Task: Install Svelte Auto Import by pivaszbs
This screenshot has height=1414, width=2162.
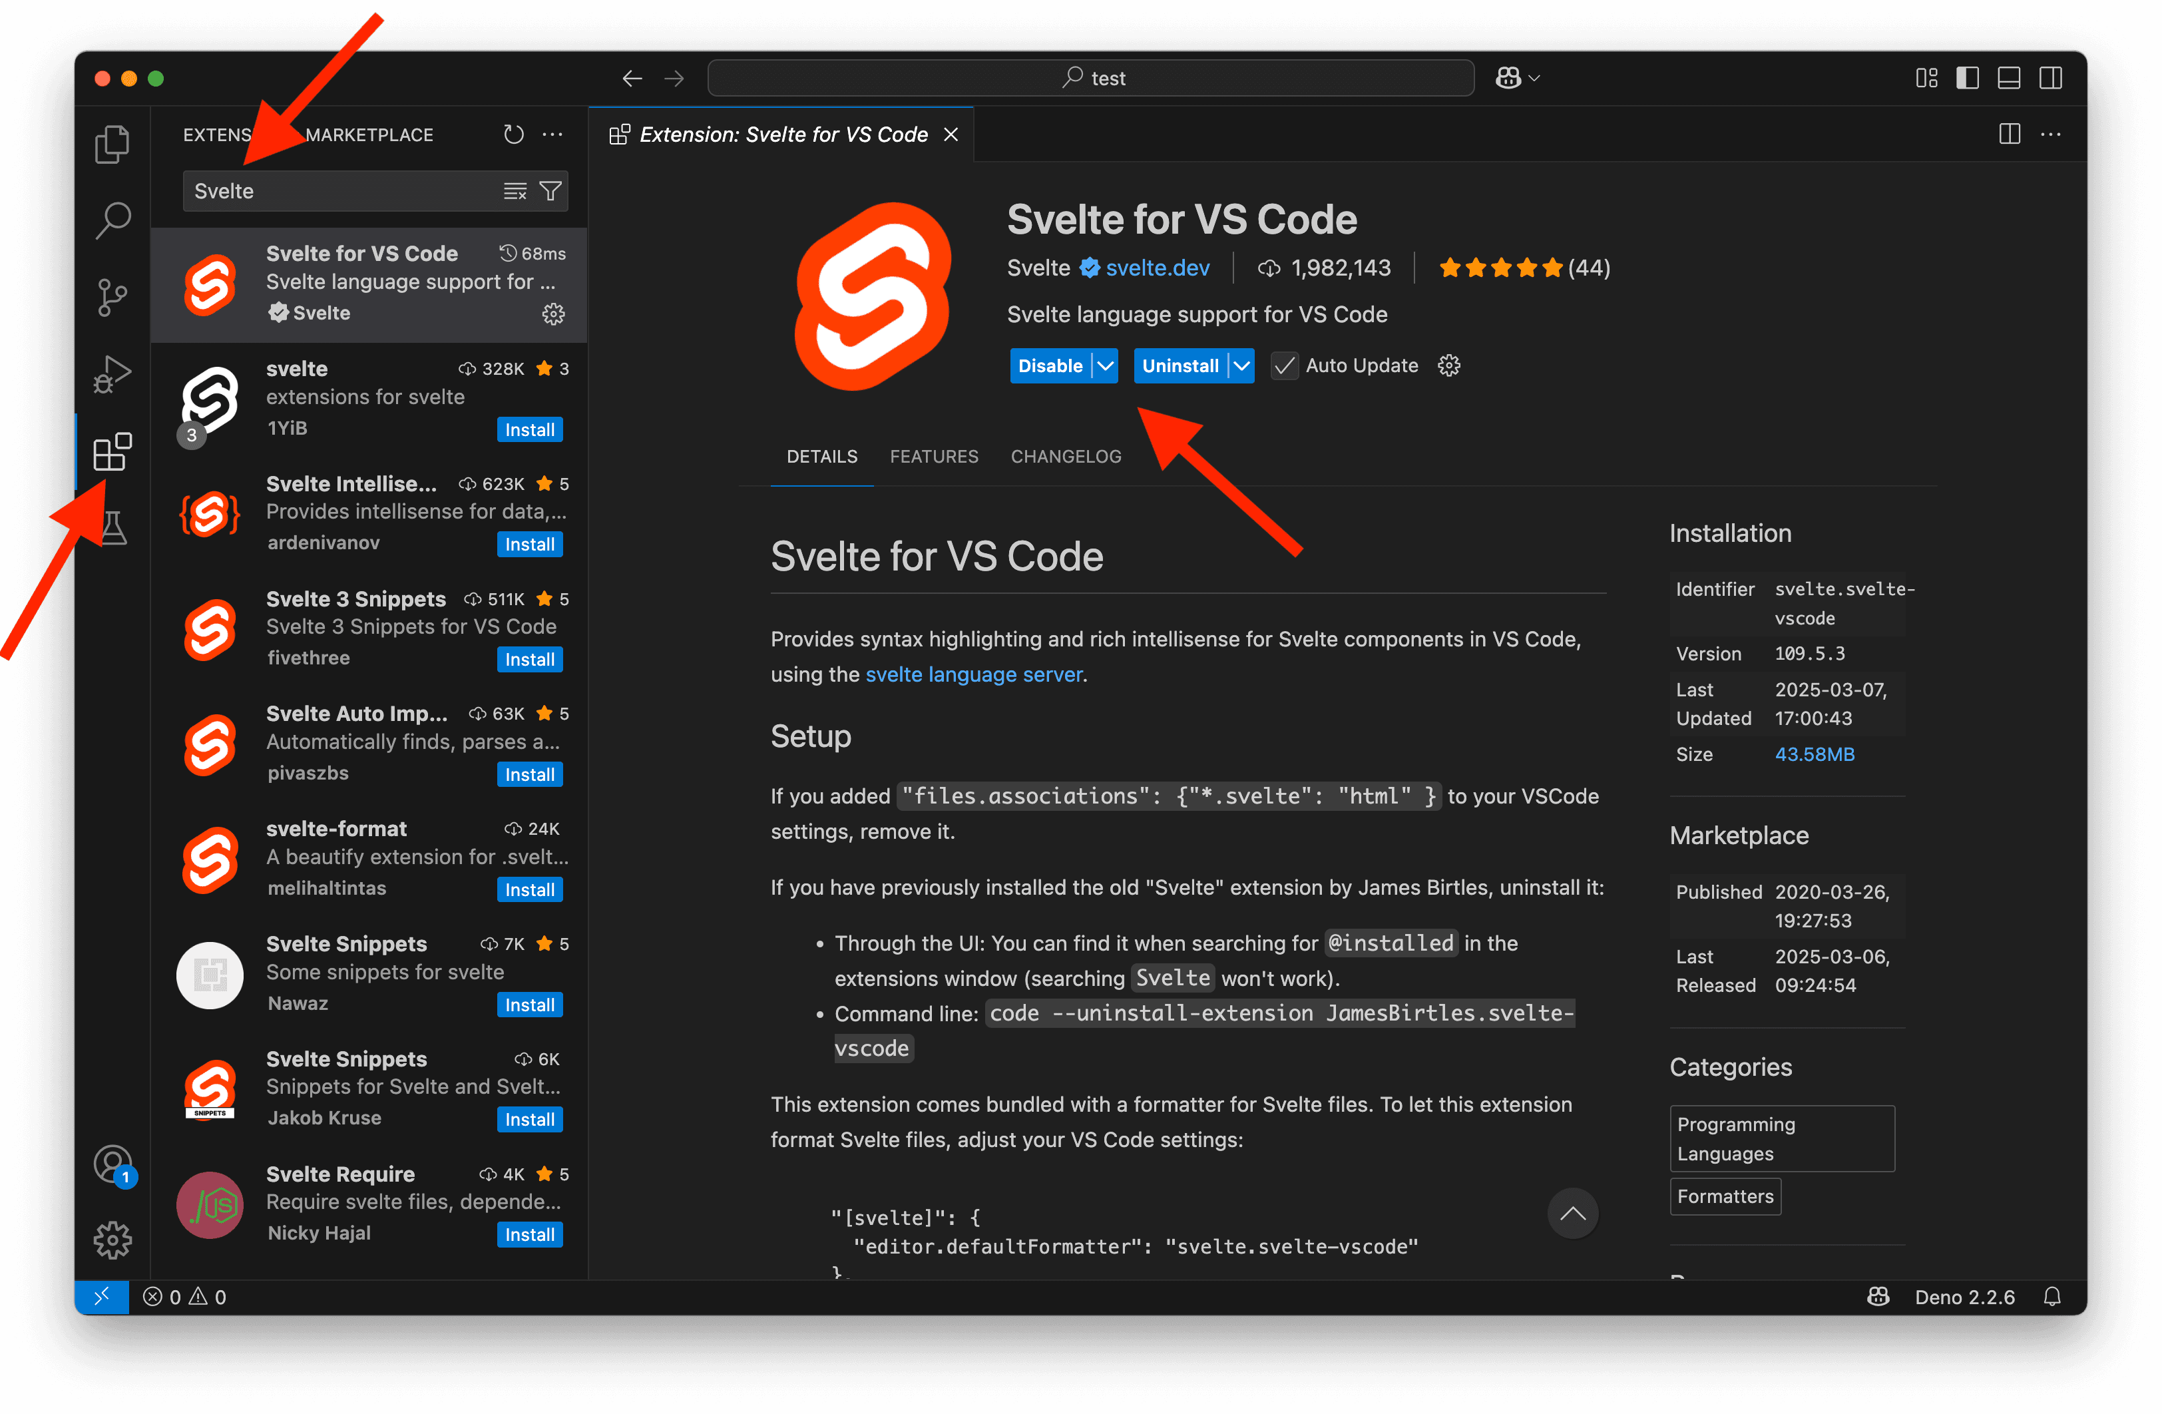Action: 530,775
